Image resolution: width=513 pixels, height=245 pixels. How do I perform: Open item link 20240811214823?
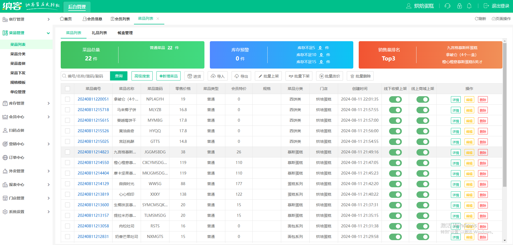click(x=93, y=152)
